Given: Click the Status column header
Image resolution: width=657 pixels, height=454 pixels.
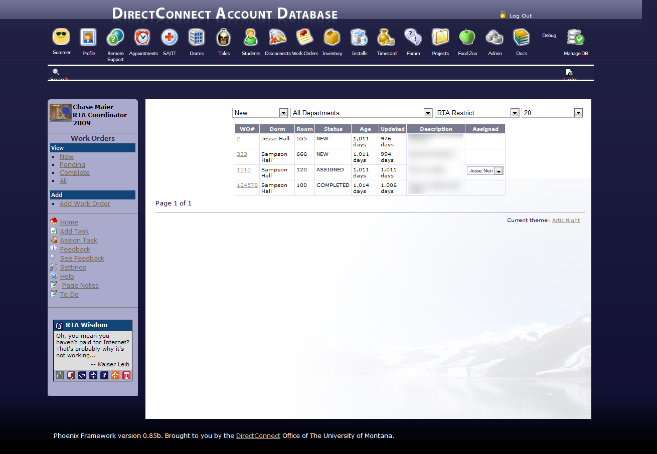Looking at the screenshot, I should (x=333, y=129).
